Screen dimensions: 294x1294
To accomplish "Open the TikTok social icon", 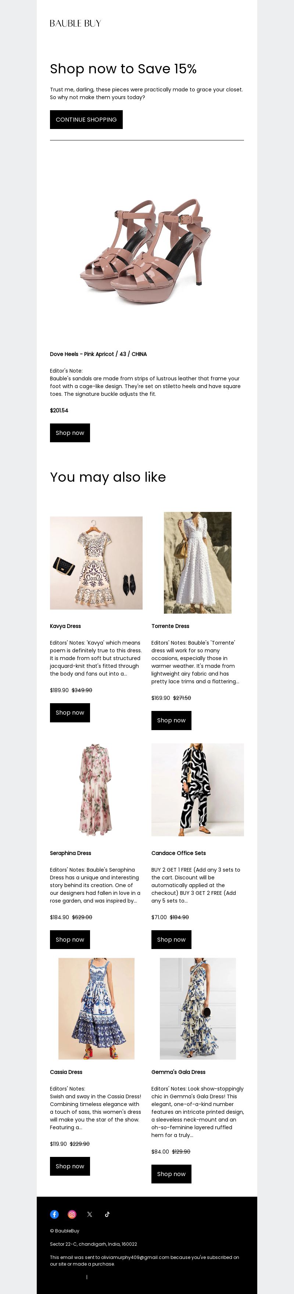I will click(107, 1214).
